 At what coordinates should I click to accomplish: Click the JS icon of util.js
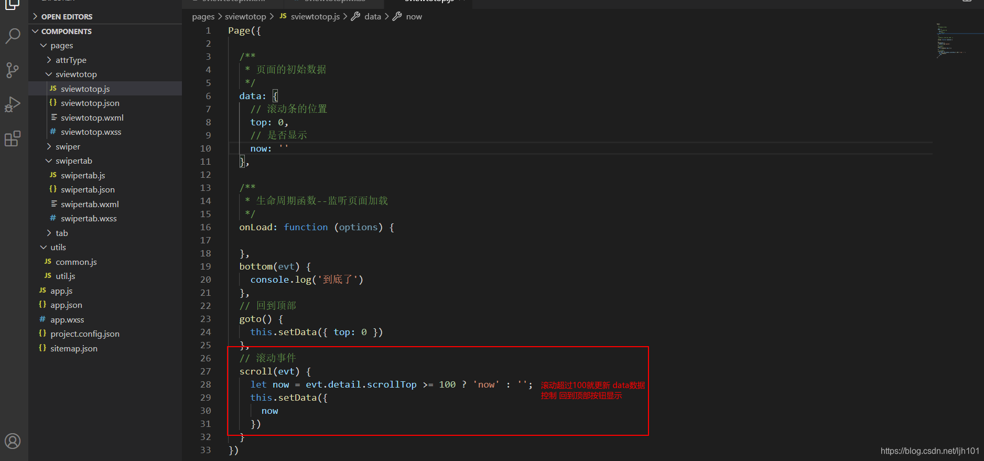click(48, 276)
